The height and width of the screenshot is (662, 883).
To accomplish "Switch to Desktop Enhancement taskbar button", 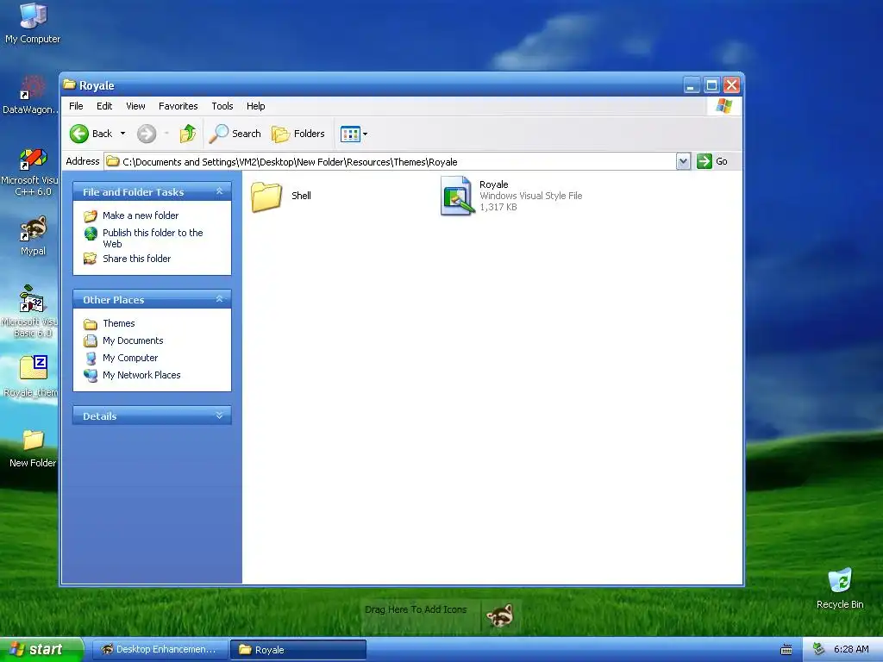I will tap(160, 650).
